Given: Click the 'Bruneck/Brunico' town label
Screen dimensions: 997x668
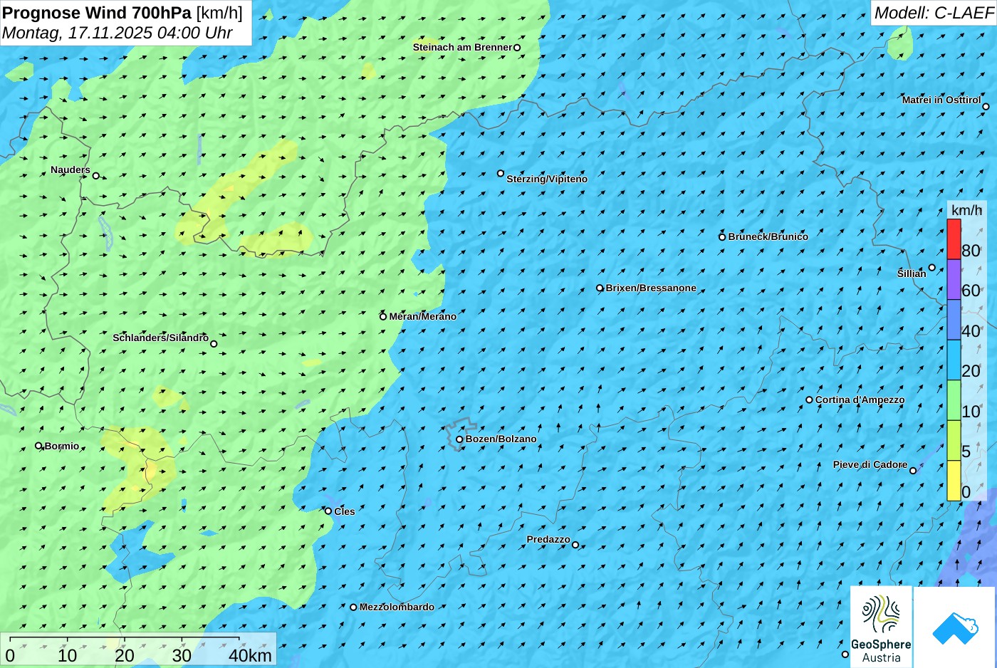Looking at the screenshot, I should pos(768,237).
